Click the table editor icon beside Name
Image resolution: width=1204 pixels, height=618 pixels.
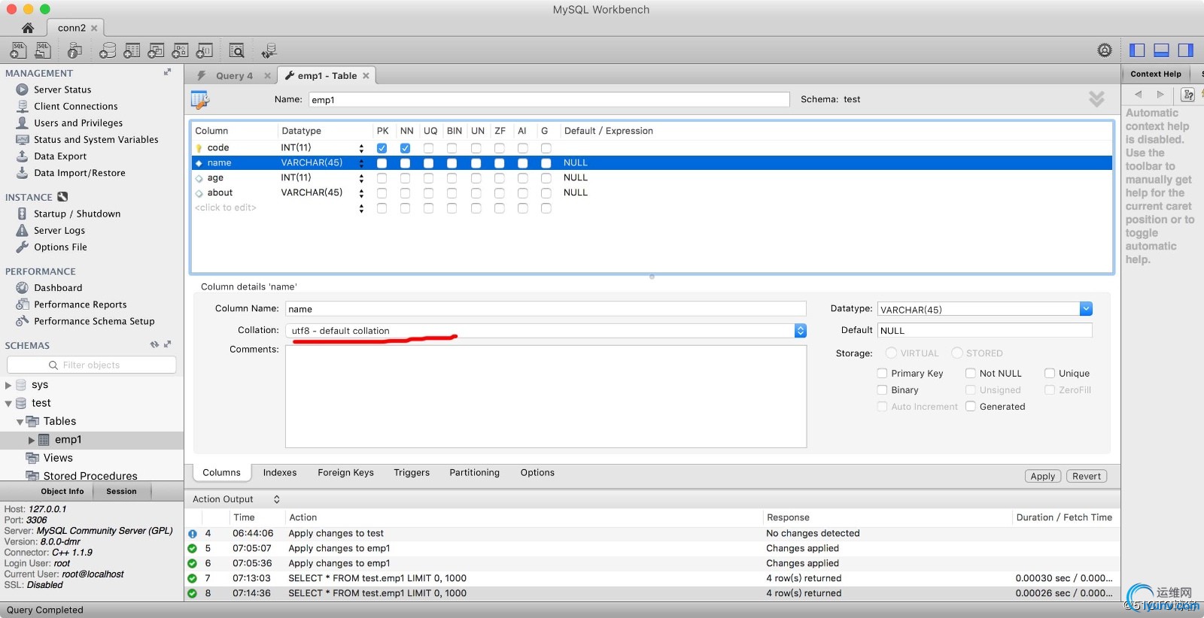[x=200, y=99]
